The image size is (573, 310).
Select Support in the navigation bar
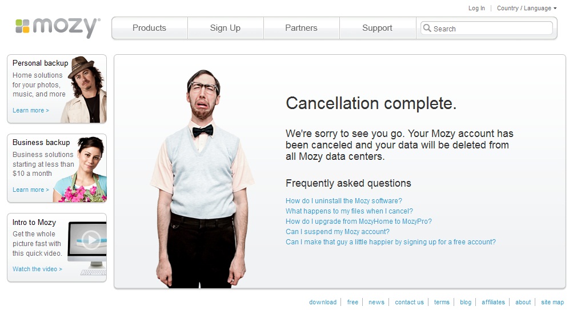[378, 28]
